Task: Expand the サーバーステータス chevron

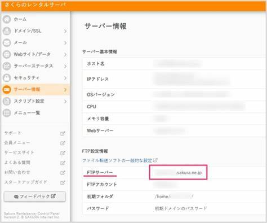Action: [x=65, y=66]
